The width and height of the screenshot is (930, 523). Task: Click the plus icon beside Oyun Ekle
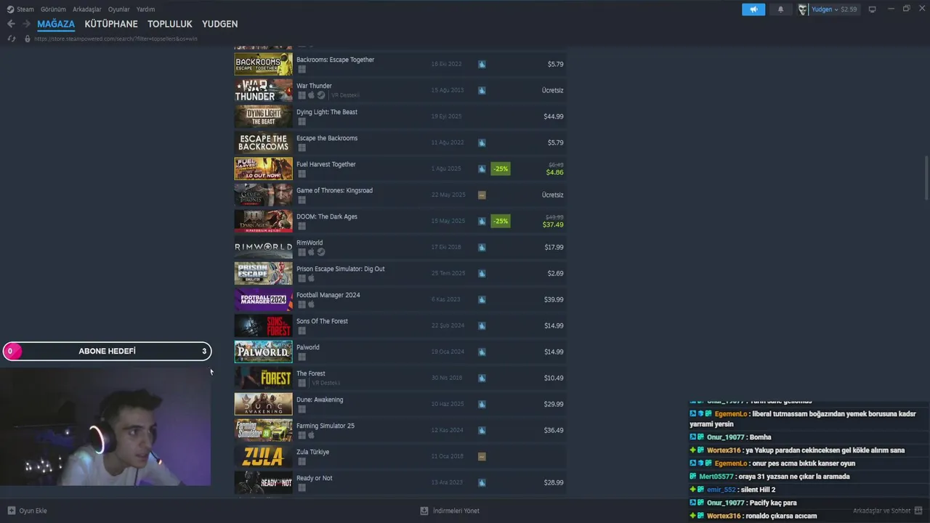pos(11,511)
